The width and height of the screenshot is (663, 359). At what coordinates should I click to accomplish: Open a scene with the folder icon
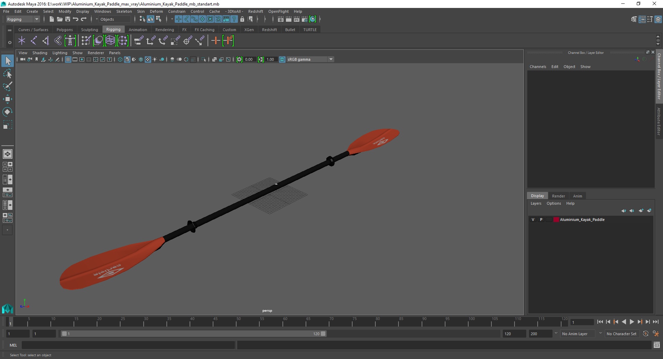[60, 19]
